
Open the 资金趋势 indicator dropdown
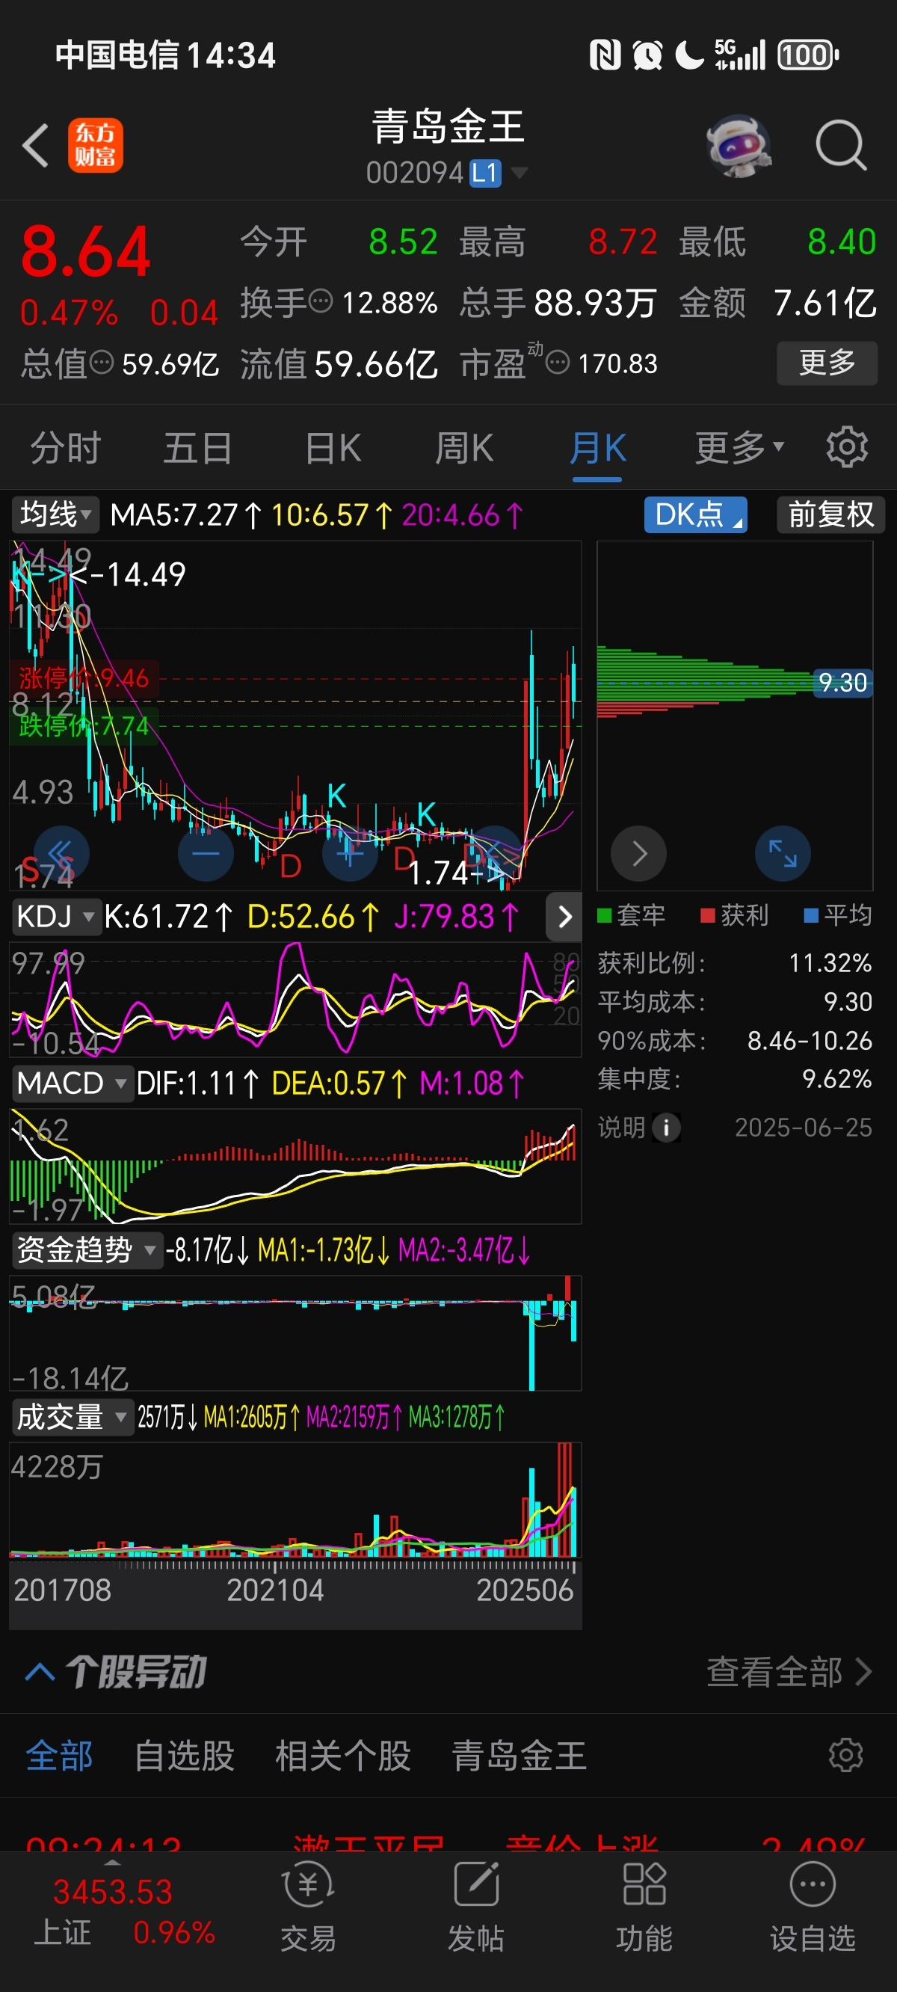[87, 1249]
